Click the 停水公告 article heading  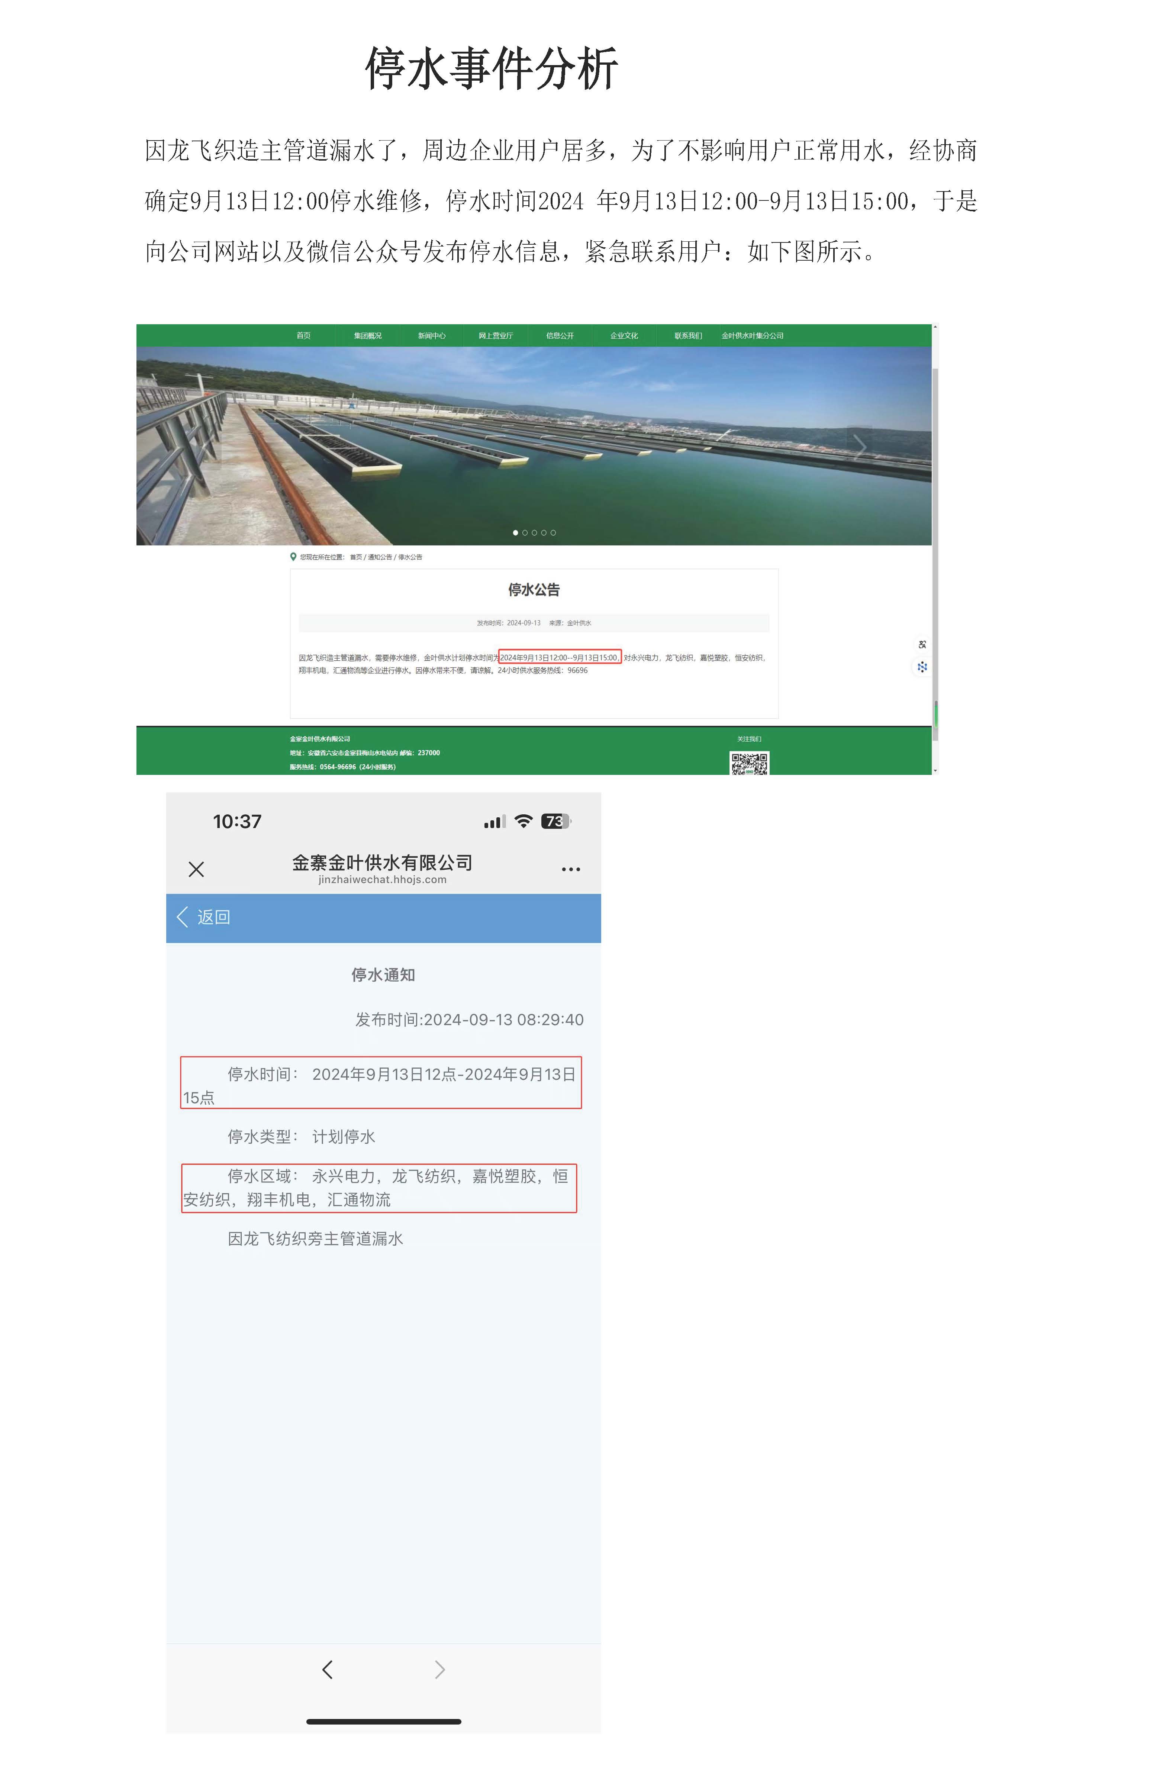click(534, 590)
